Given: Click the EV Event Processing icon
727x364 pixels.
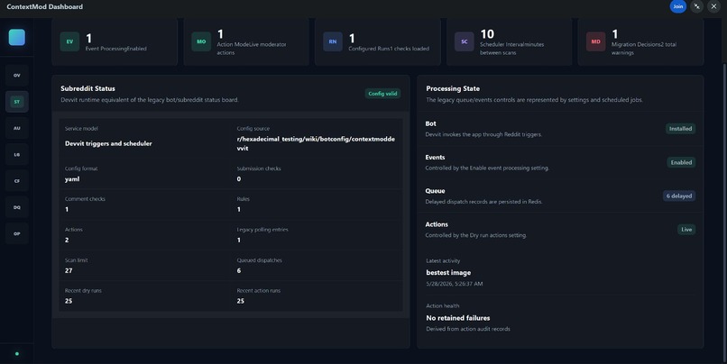Looking at the screenshot, I should [x=69, y=41].
